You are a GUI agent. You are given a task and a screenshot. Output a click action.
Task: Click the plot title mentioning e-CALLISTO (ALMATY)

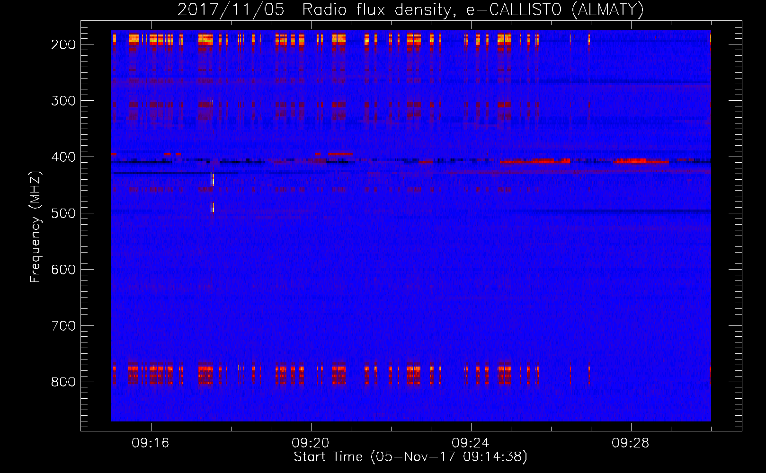tap(411, 9)
